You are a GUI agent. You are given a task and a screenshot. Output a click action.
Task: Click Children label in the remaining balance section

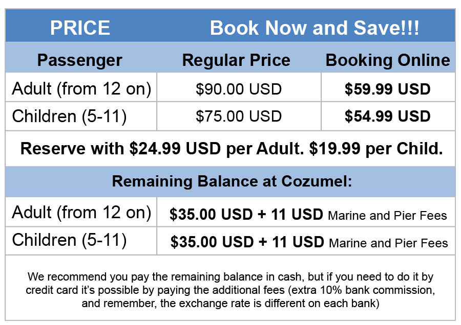coord(69,240)
